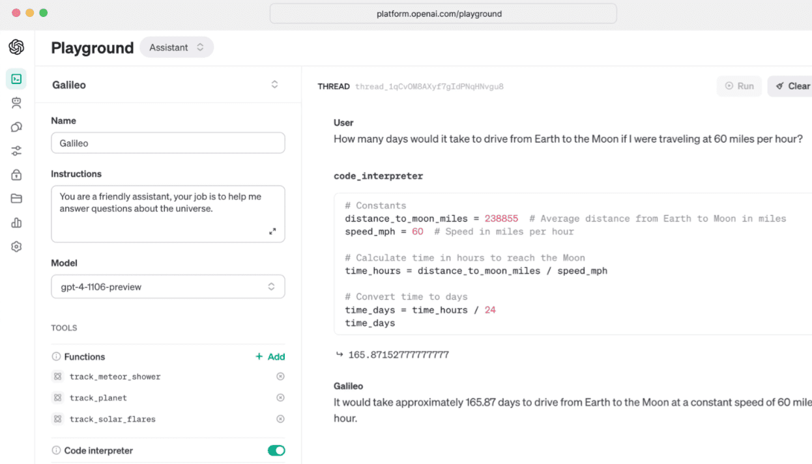The image size is (812, 464).
Task: Toggle the Code interpreter switch off
Action: pyautogui.click(x=276, y=450)
